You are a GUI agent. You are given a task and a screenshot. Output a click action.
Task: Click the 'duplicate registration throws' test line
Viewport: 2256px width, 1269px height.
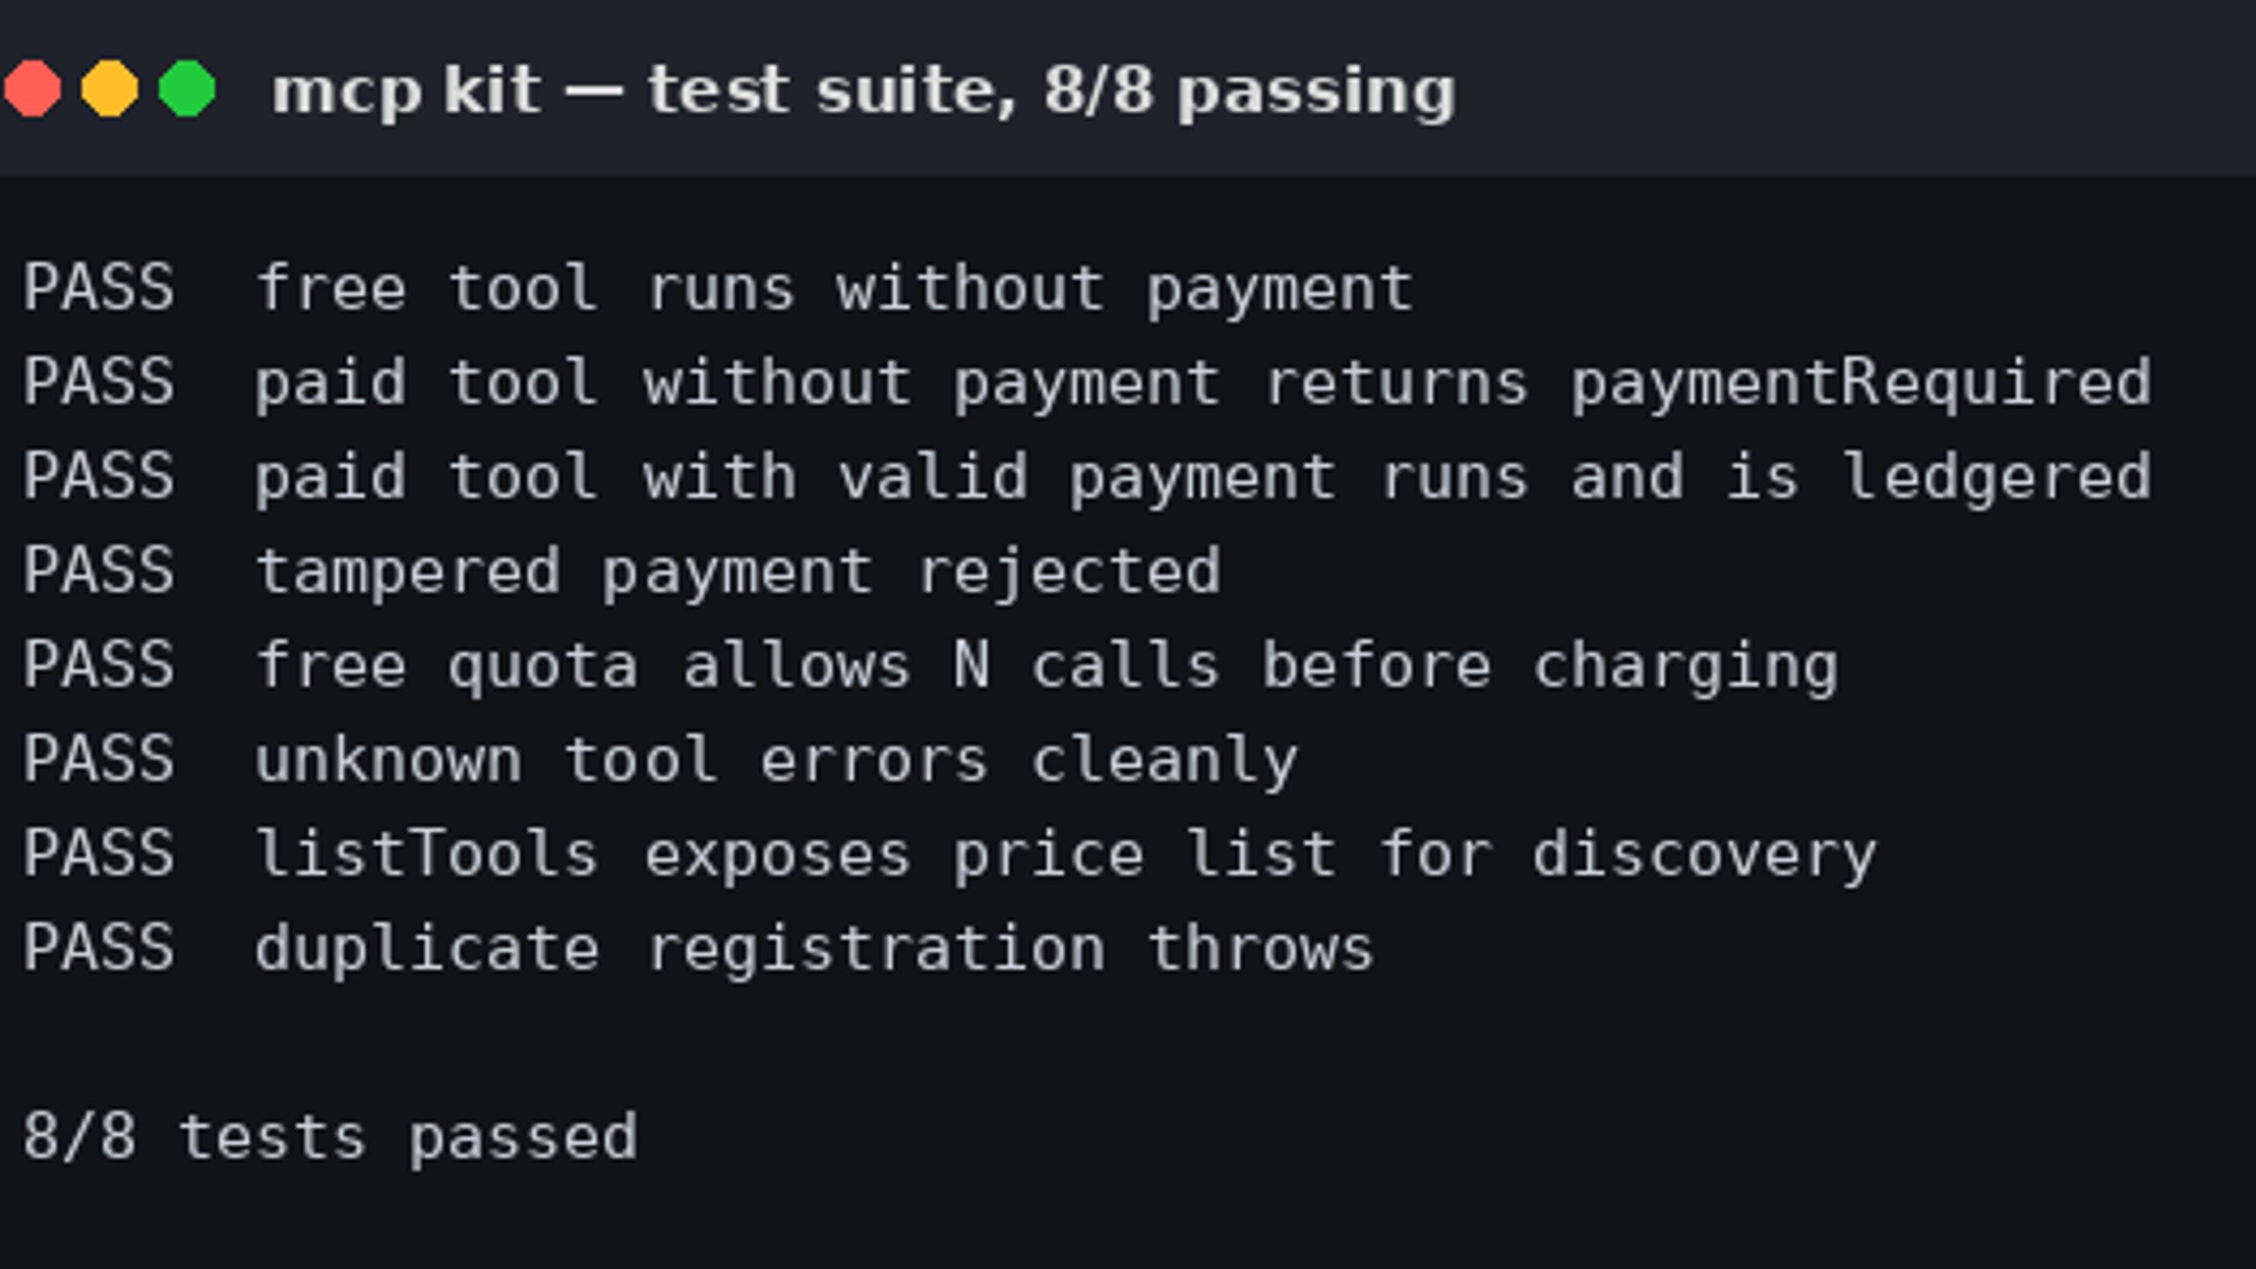tap(698, 949)
